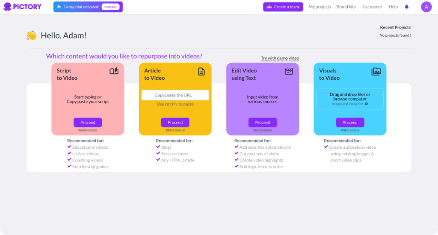Select Get started in the top menu

pos(372,7)
